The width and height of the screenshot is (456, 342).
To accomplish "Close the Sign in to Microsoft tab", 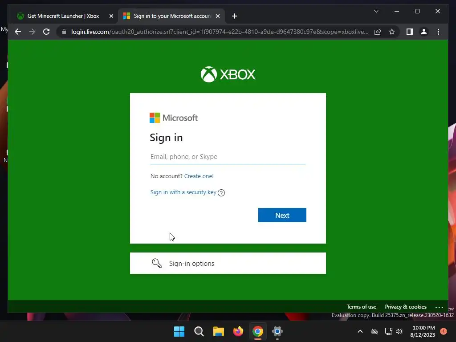I will click(217, 16).
